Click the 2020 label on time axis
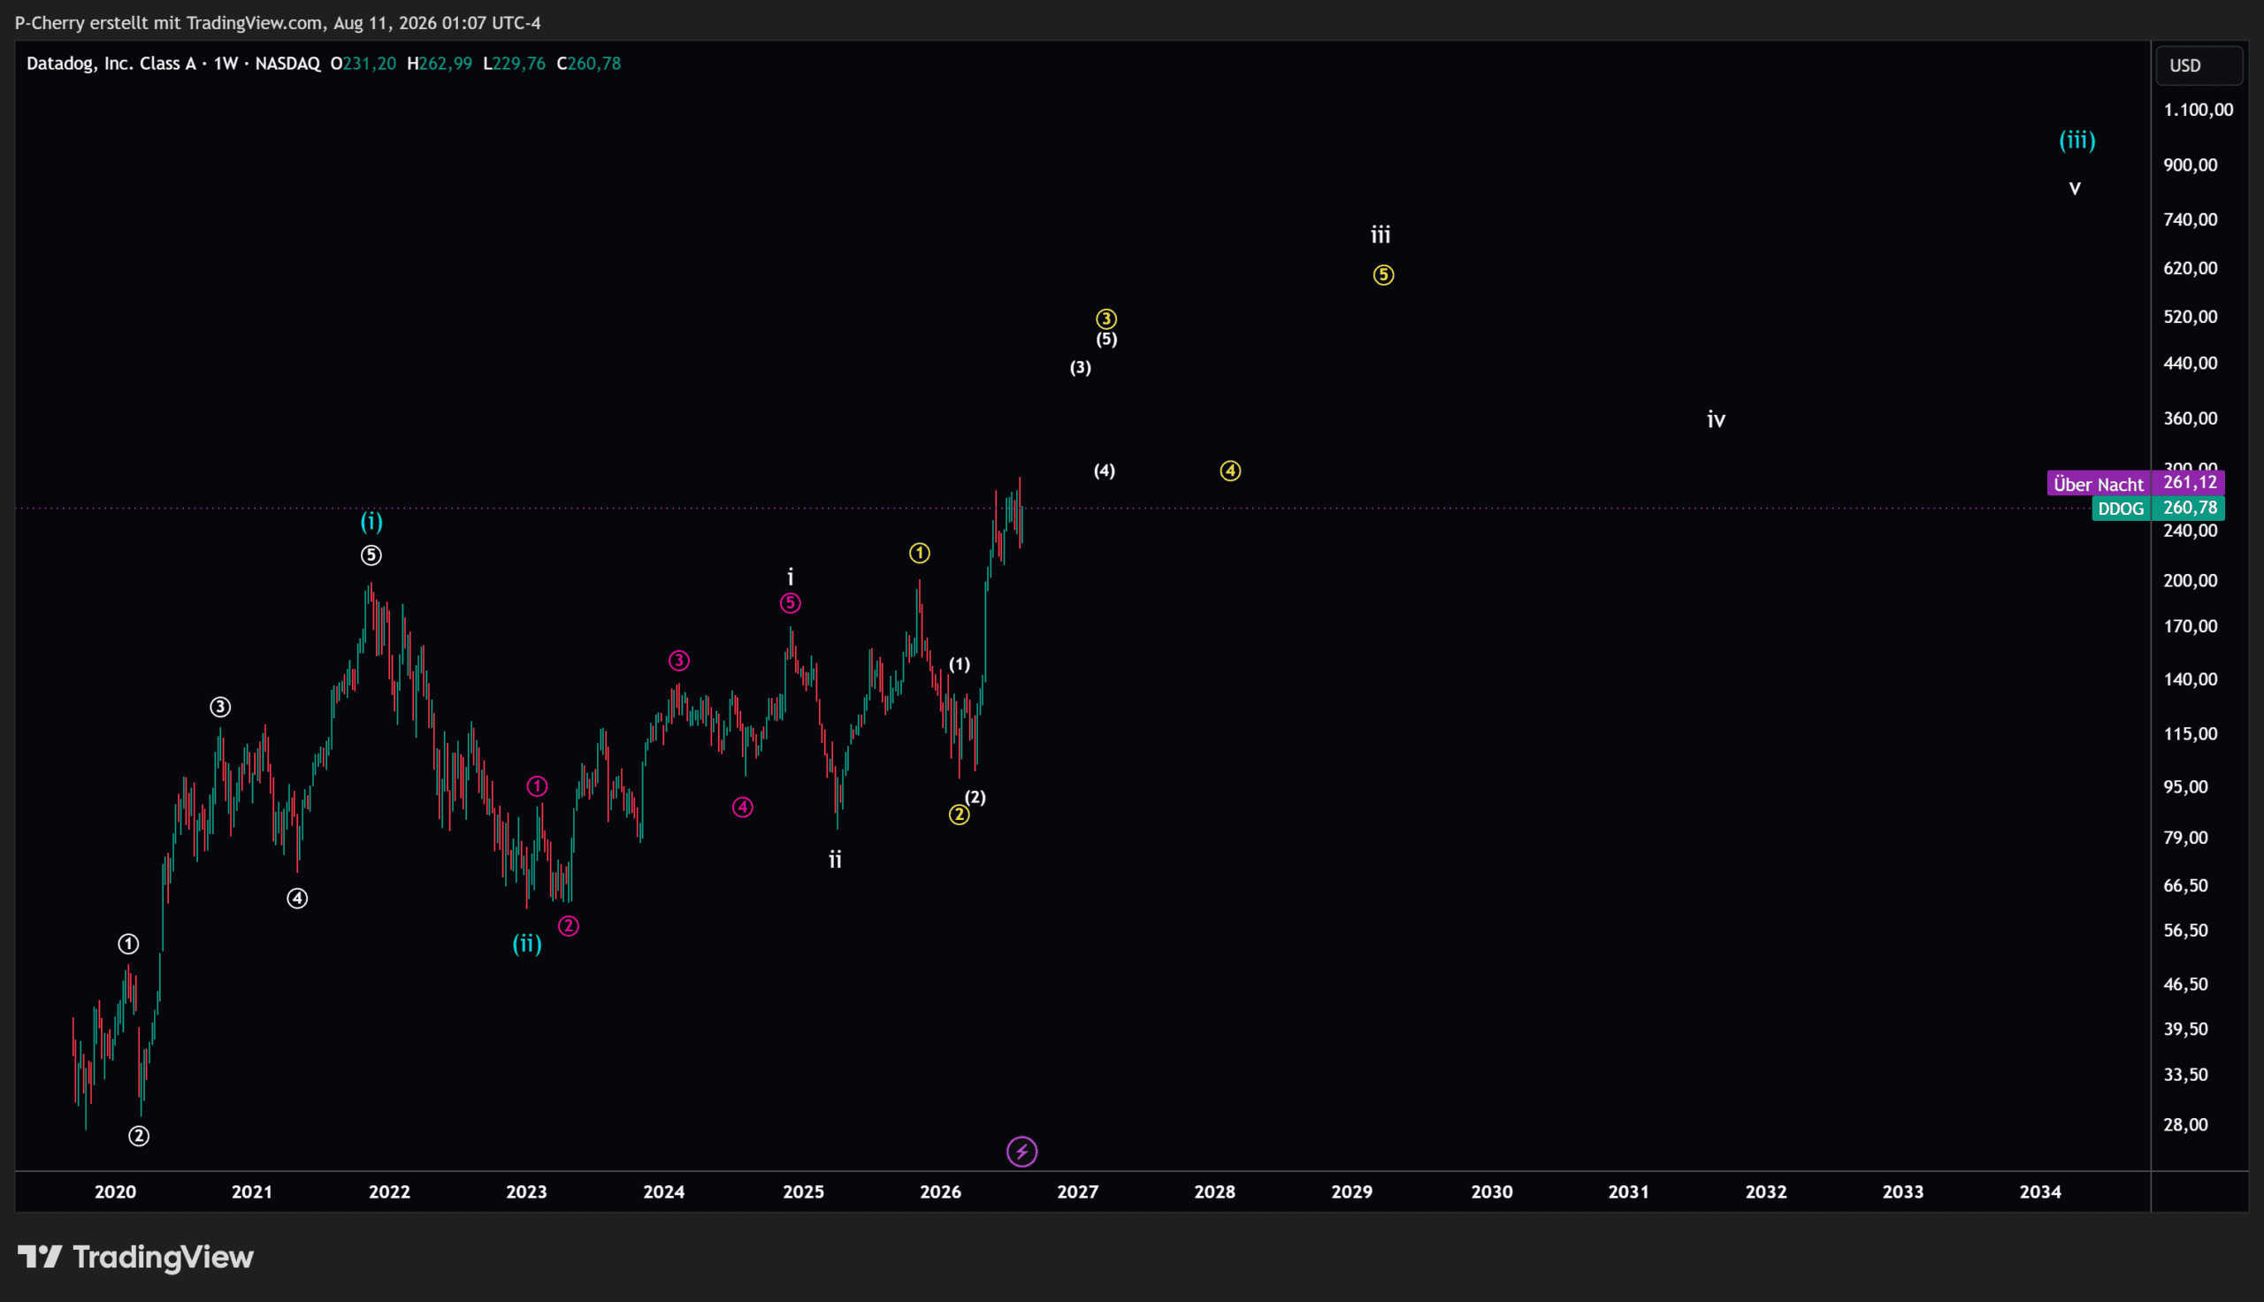Screen dimensions: 2264x1302 click(x=115, y=1192)
